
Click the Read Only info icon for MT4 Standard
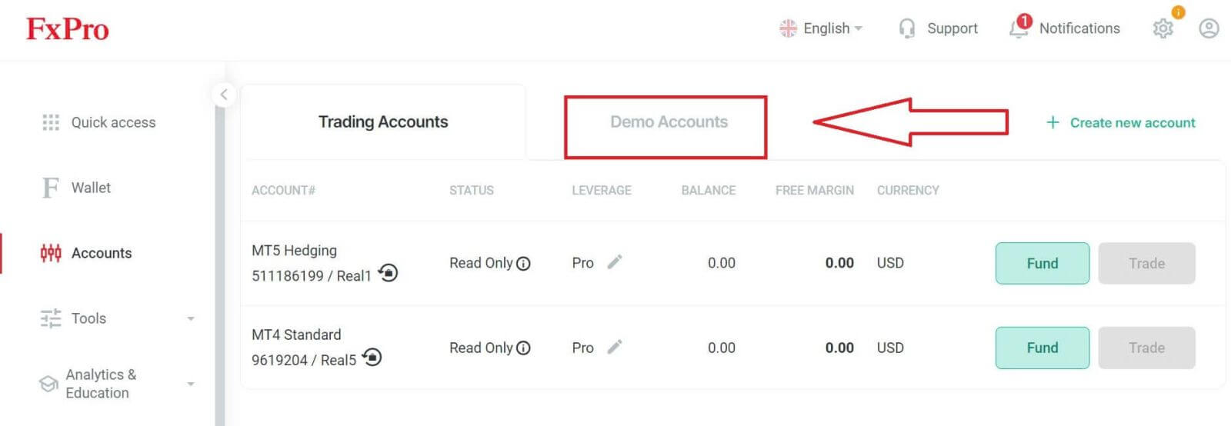(523, 348)
